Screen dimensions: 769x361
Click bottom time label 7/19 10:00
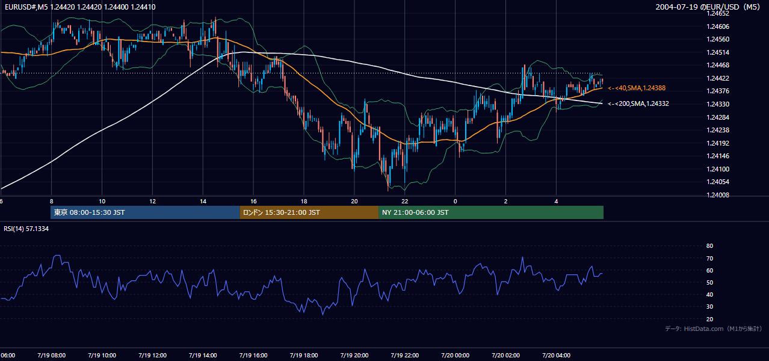tap(102, 355)
